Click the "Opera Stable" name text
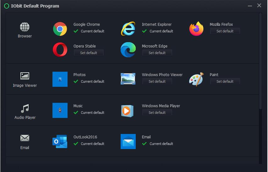268x172 pixels. [x=85, y=46]
